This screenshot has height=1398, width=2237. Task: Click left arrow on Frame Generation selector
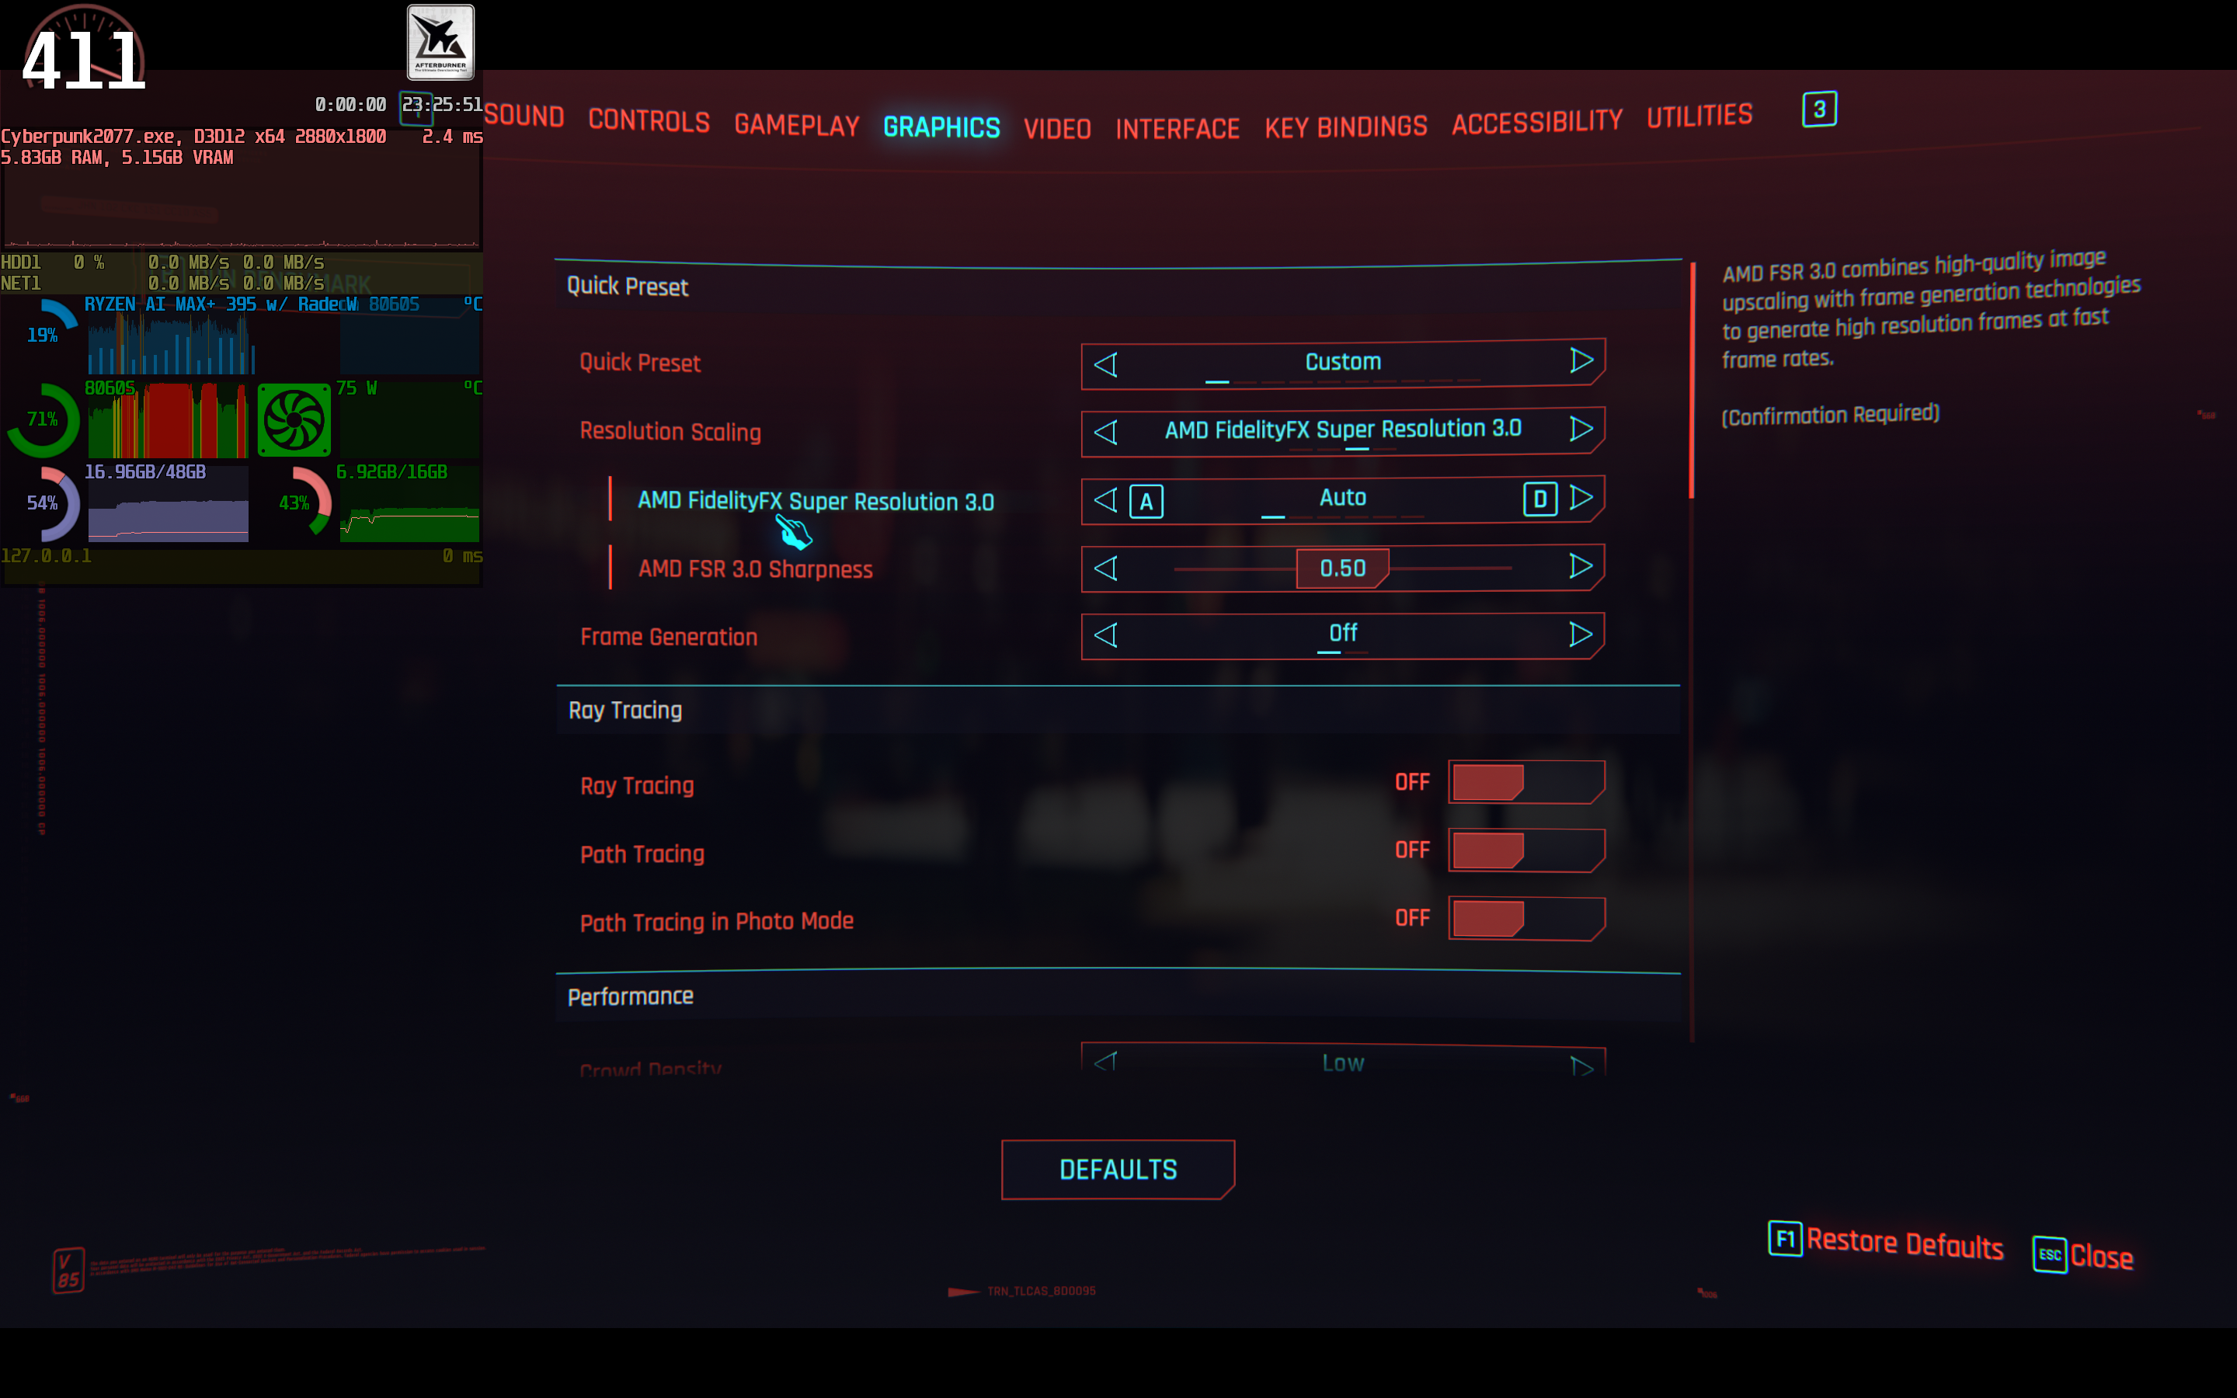(1105, 635)
